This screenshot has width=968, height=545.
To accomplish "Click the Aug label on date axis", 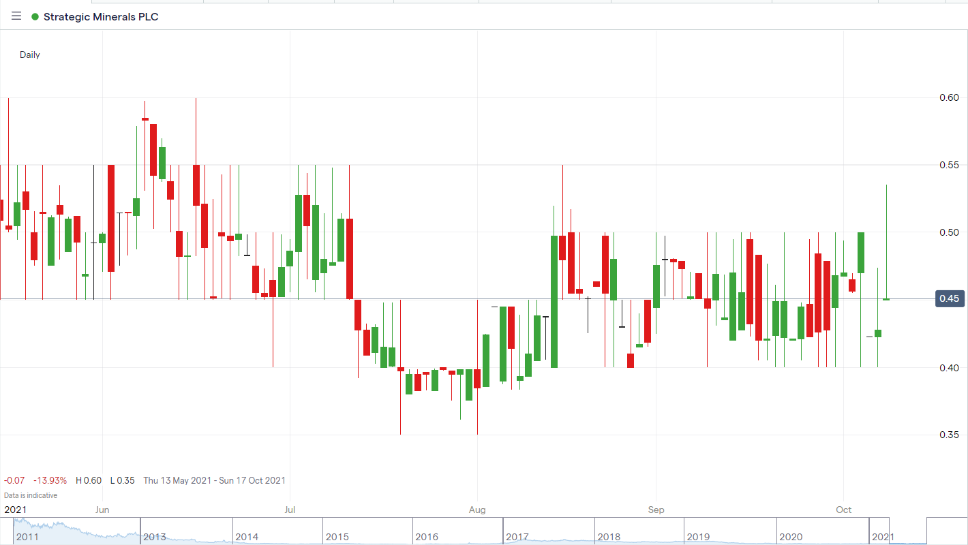I will [x=478, y=510].
